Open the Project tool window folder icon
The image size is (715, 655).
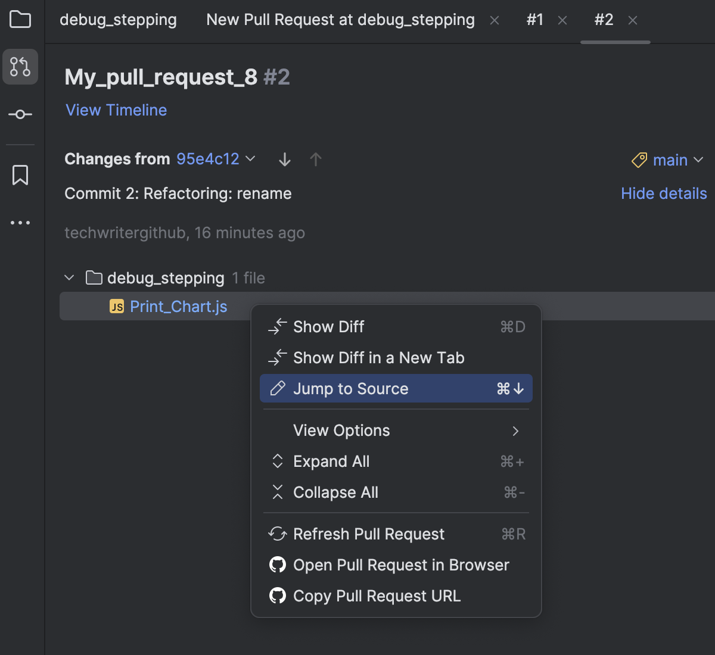pos(20,20)
